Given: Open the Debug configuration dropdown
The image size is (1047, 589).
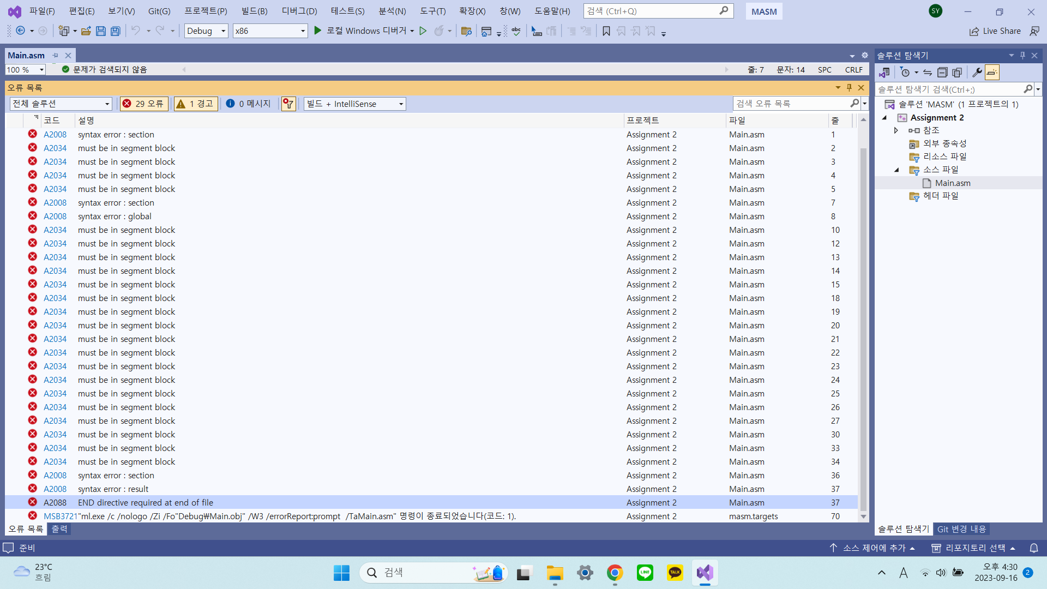Looking at the screenshot, I should 222,31.
